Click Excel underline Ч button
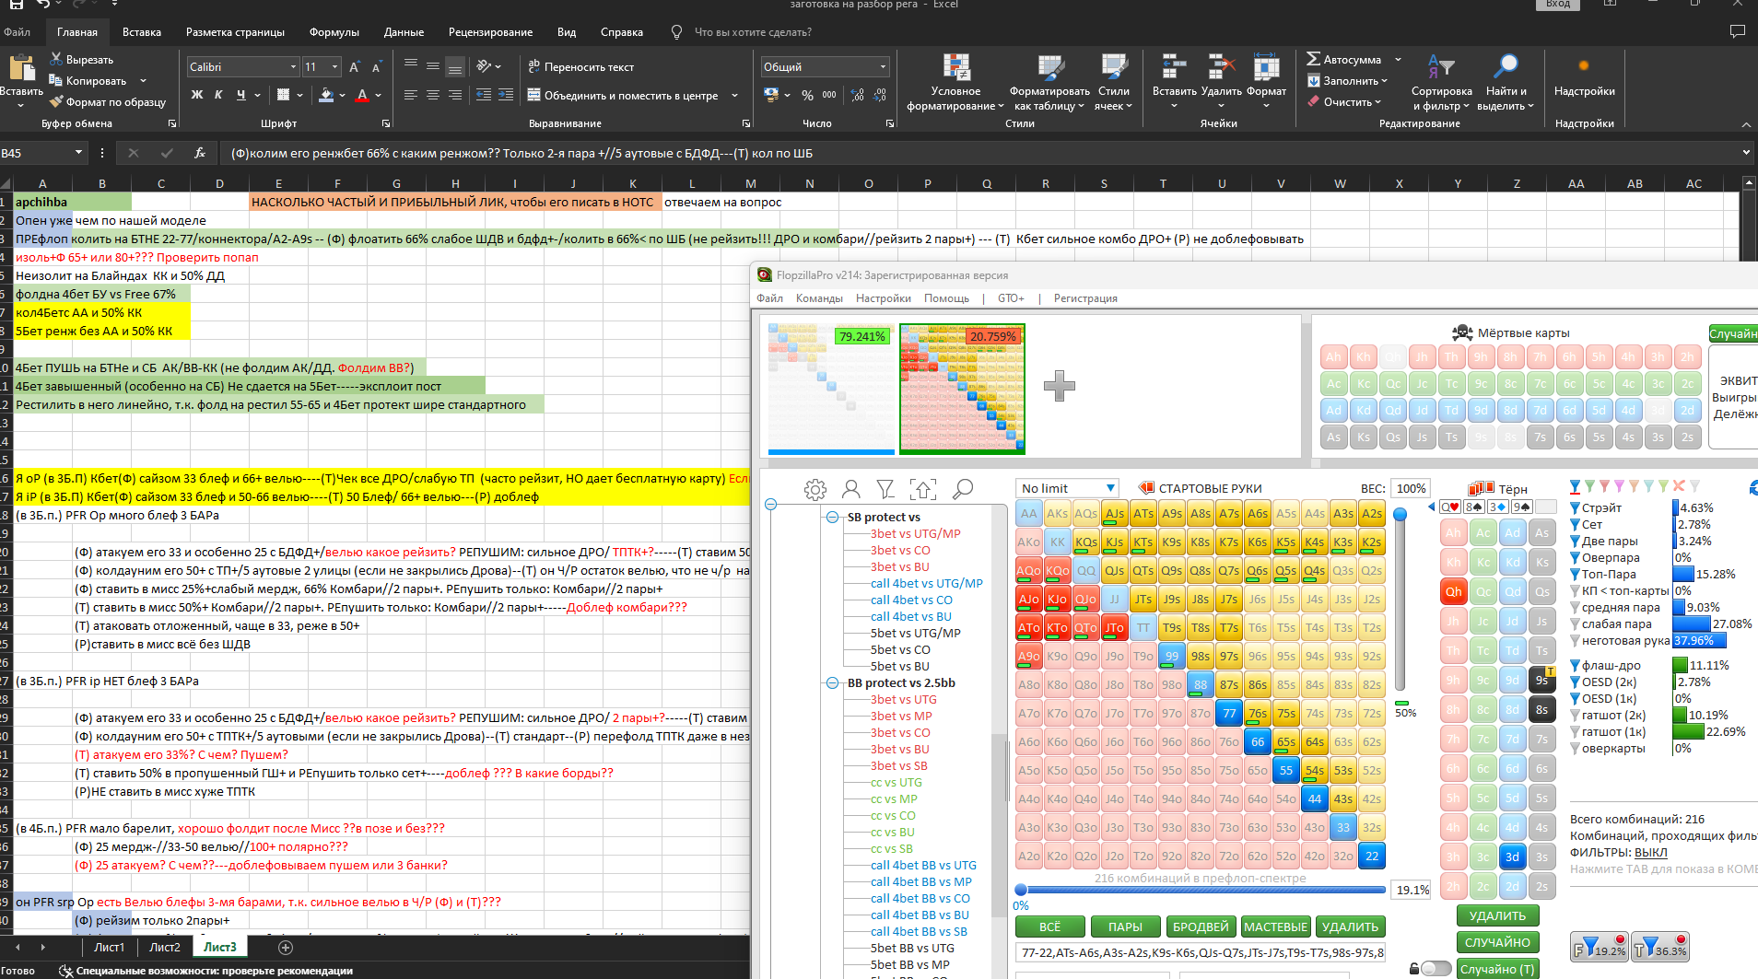The image size is (1758, 979). (x=240, y=95)
